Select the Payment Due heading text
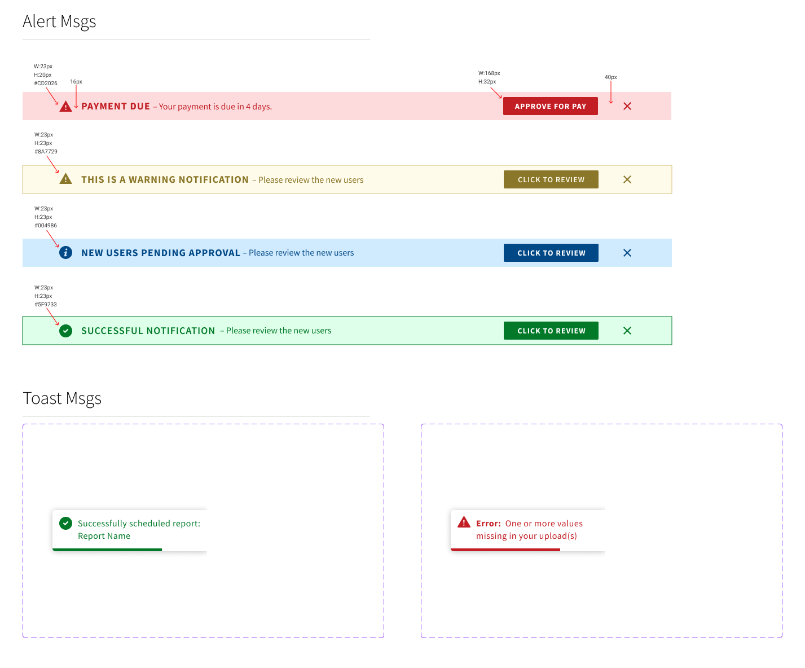 (x=116, y=106)
